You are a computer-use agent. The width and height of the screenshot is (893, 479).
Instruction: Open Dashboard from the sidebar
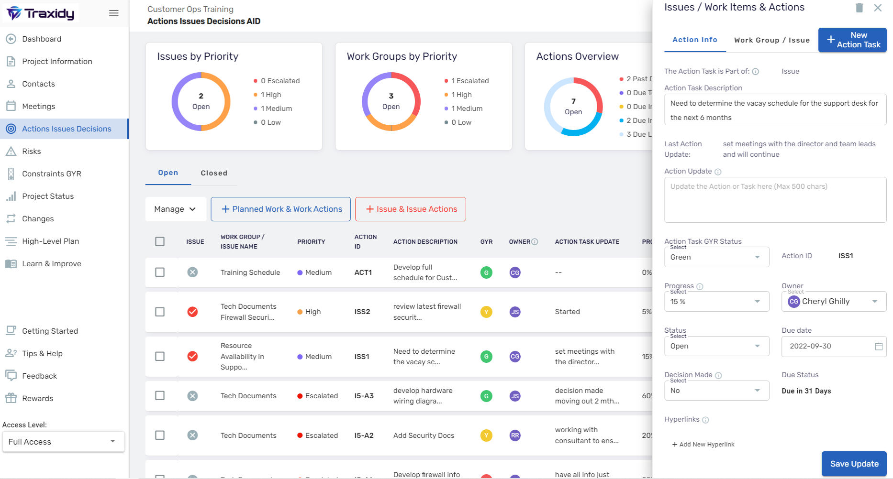coord(41,39)
